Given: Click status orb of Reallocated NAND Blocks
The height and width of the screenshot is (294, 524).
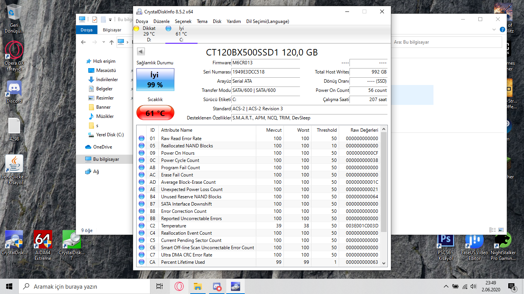Looking at the screenshot, I should (x=142, y=146).
